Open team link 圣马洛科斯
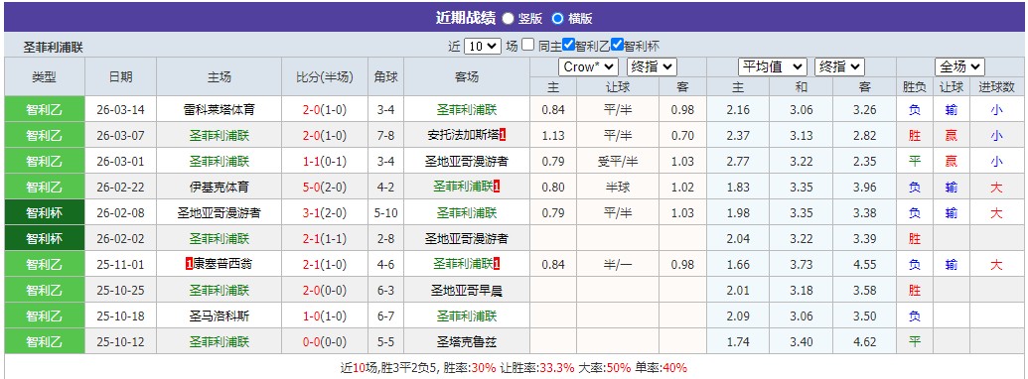The height and width of the screenshot is (379, 1028). pyautogui.click(x=219, y=316)
